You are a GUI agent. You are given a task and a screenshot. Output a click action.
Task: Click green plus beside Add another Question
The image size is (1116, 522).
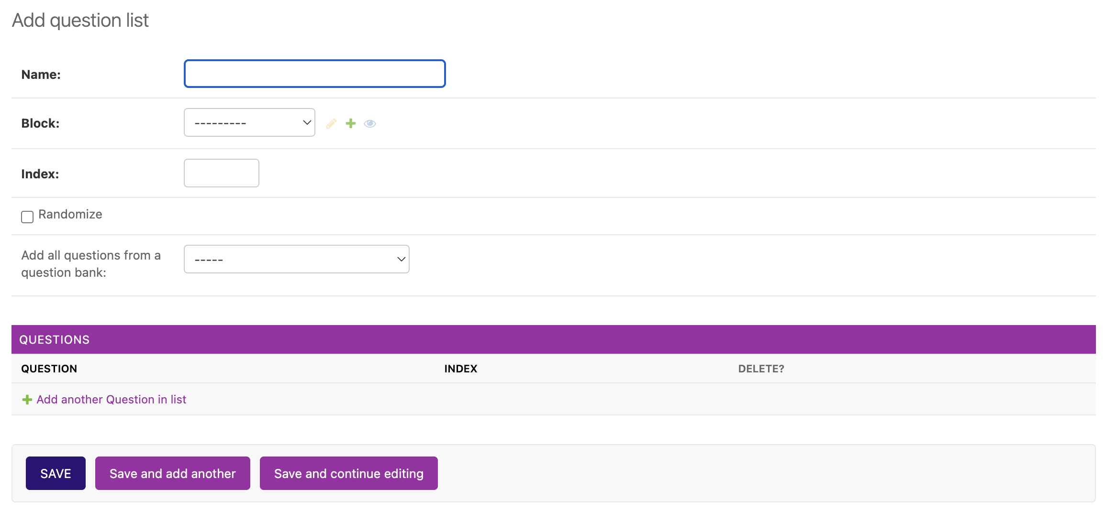tap(27, 400)
